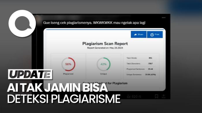Screen dimensions: 202x113
Task: Click headline "AI TAK JAMIN BISA"
Action: [57, 88]
